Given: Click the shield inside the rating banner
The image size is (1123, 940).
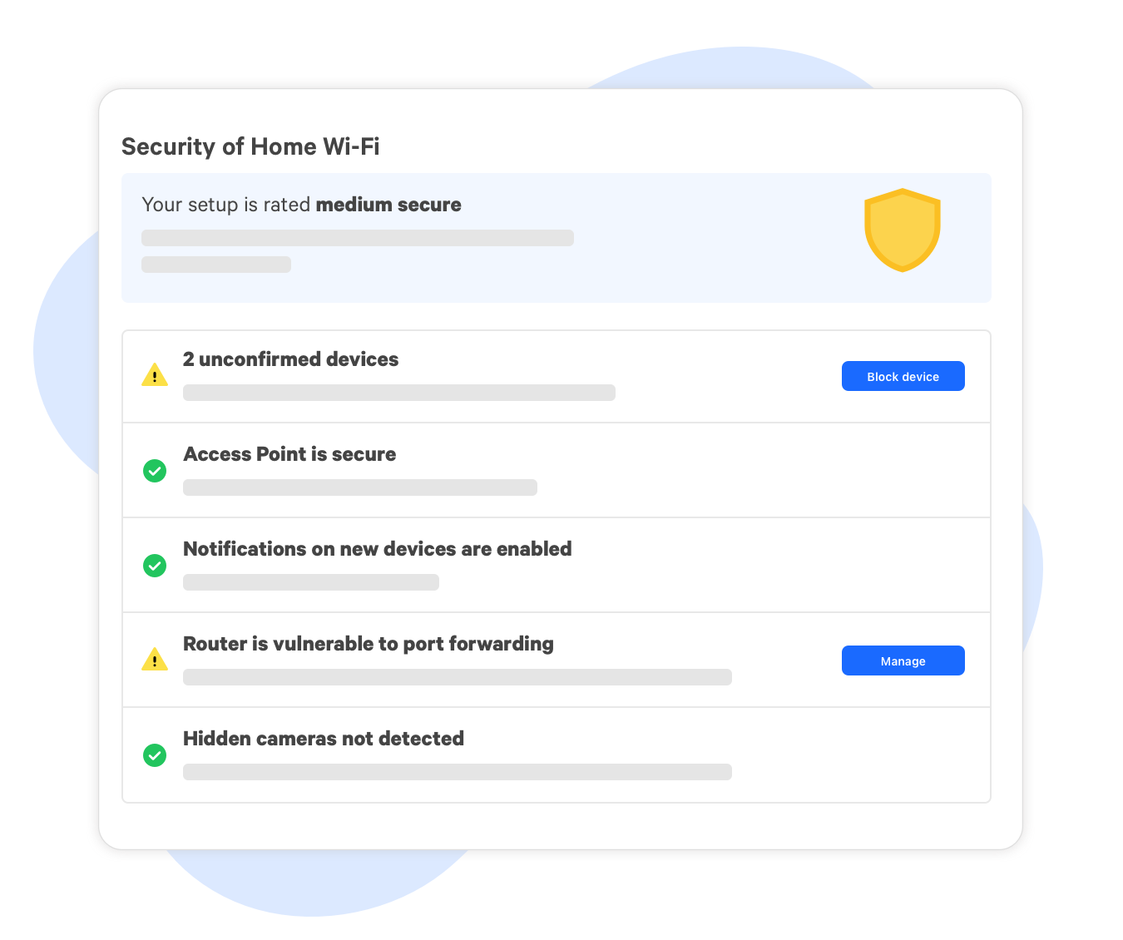Looking at the screenshot, I should pyautogui.click(x=903, y=230).
